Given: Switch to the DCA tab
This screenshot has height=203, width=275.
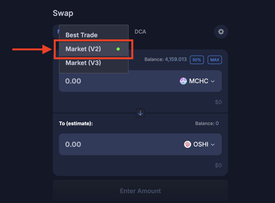Looking at the screenshot, I should point(140,32).
